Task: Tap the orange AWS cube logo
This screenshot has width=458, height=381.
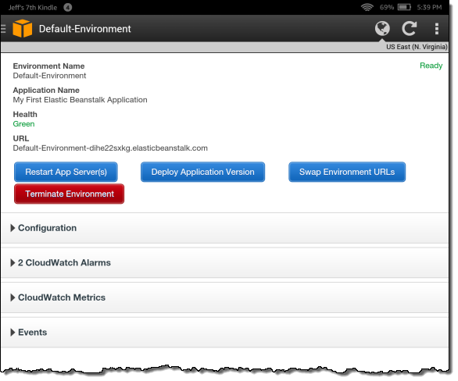Action: coord(23,28)
